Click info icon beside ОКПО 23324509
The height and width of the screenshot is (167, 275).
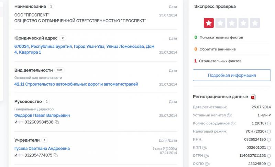coord(269,164)
